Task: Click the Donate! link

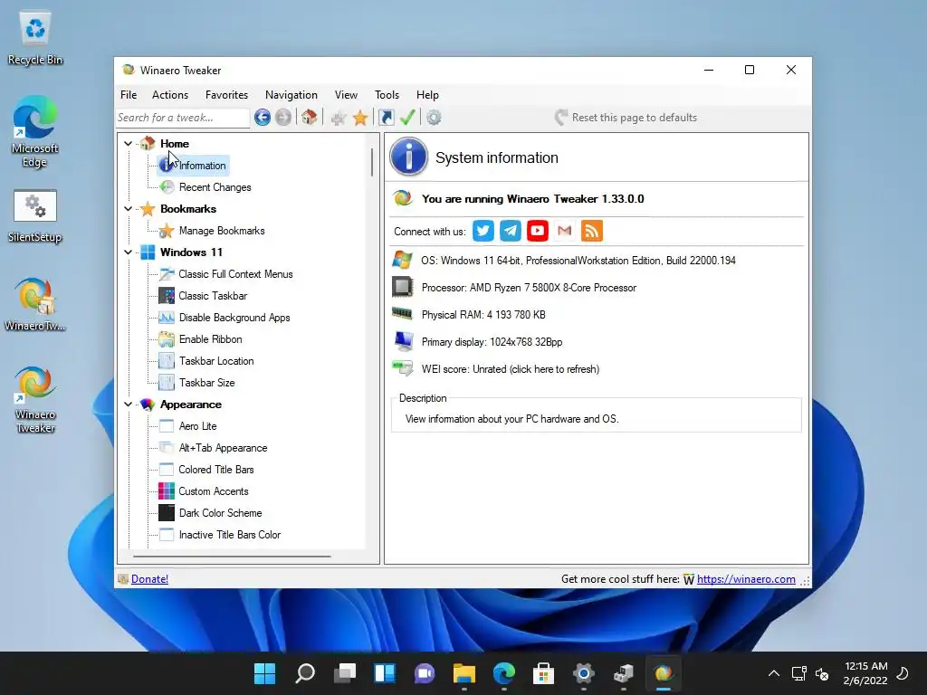Action: tap(149, 579)
